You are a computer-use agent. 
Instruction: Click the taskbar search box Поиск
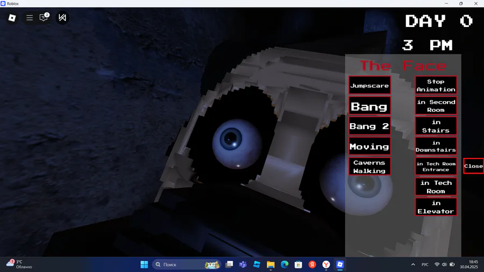point(187,264)
